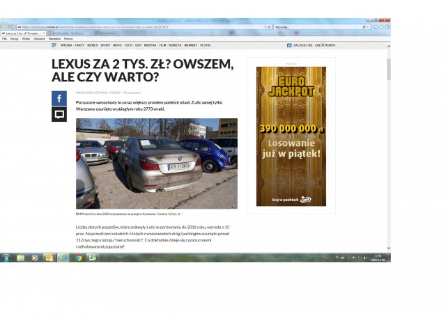
Task: Go to the MOTO section
Action: coord(118,45)
